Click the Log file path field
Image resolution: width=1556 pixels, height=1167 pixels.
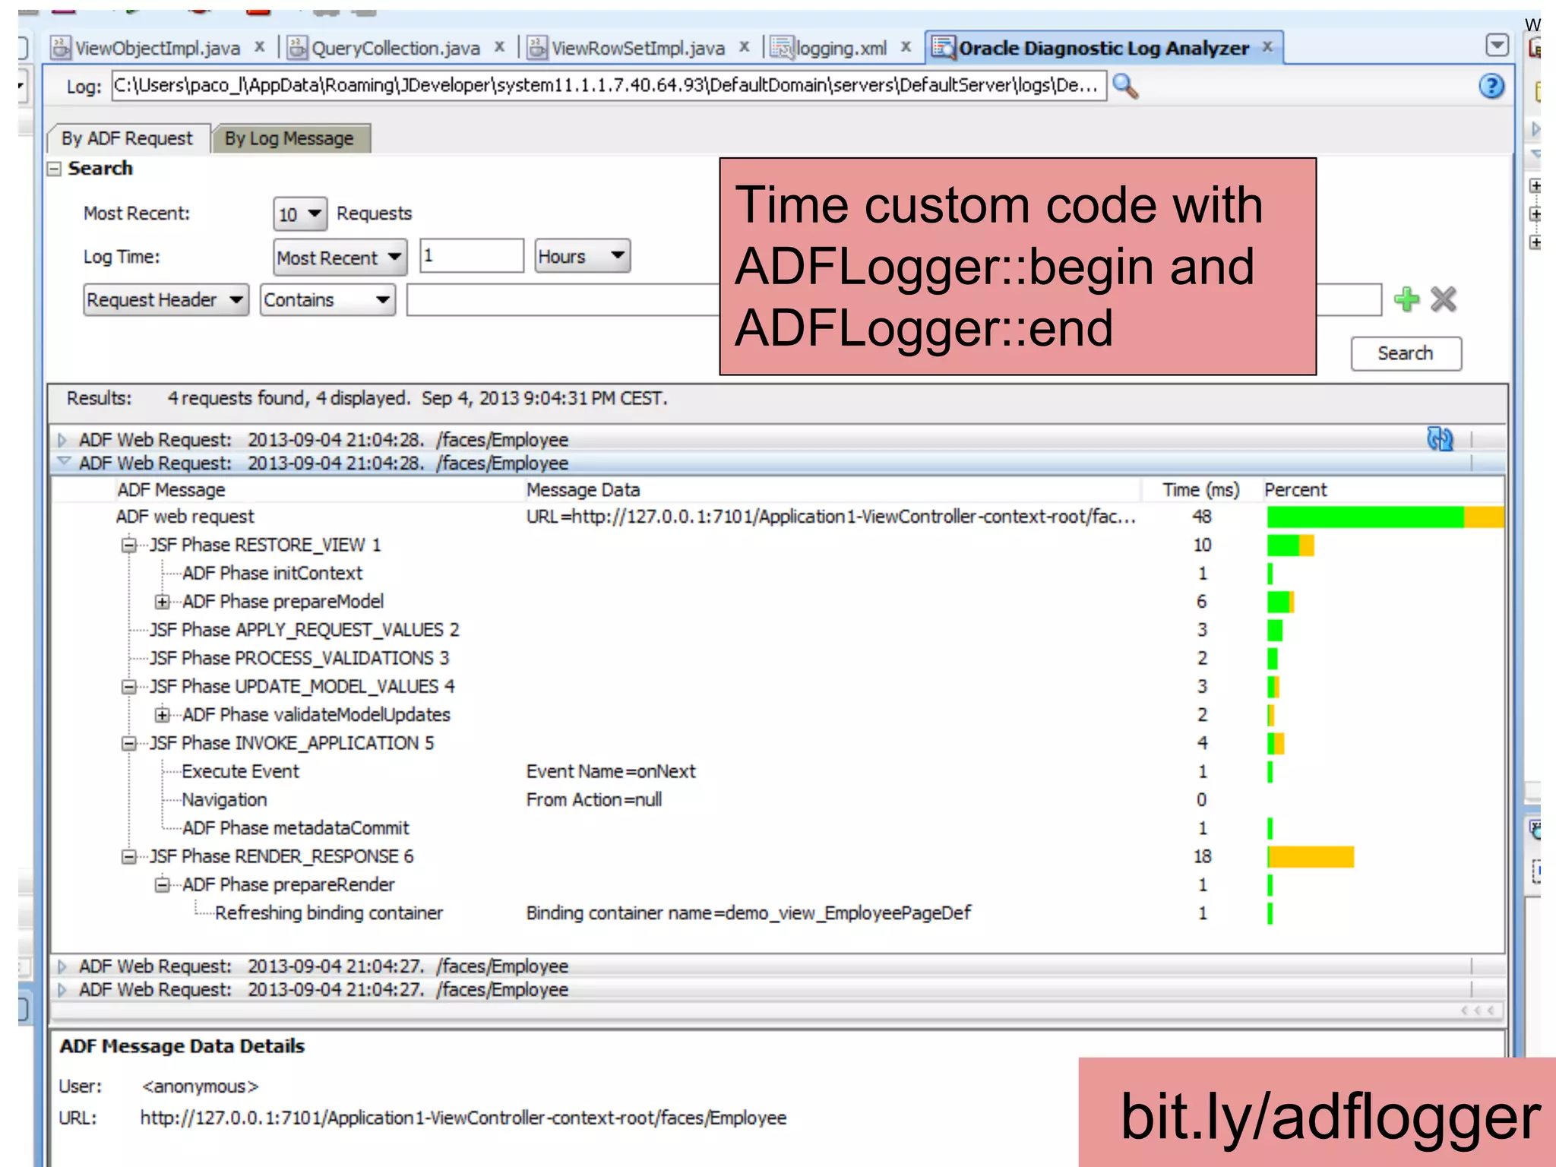pos(609,86)
